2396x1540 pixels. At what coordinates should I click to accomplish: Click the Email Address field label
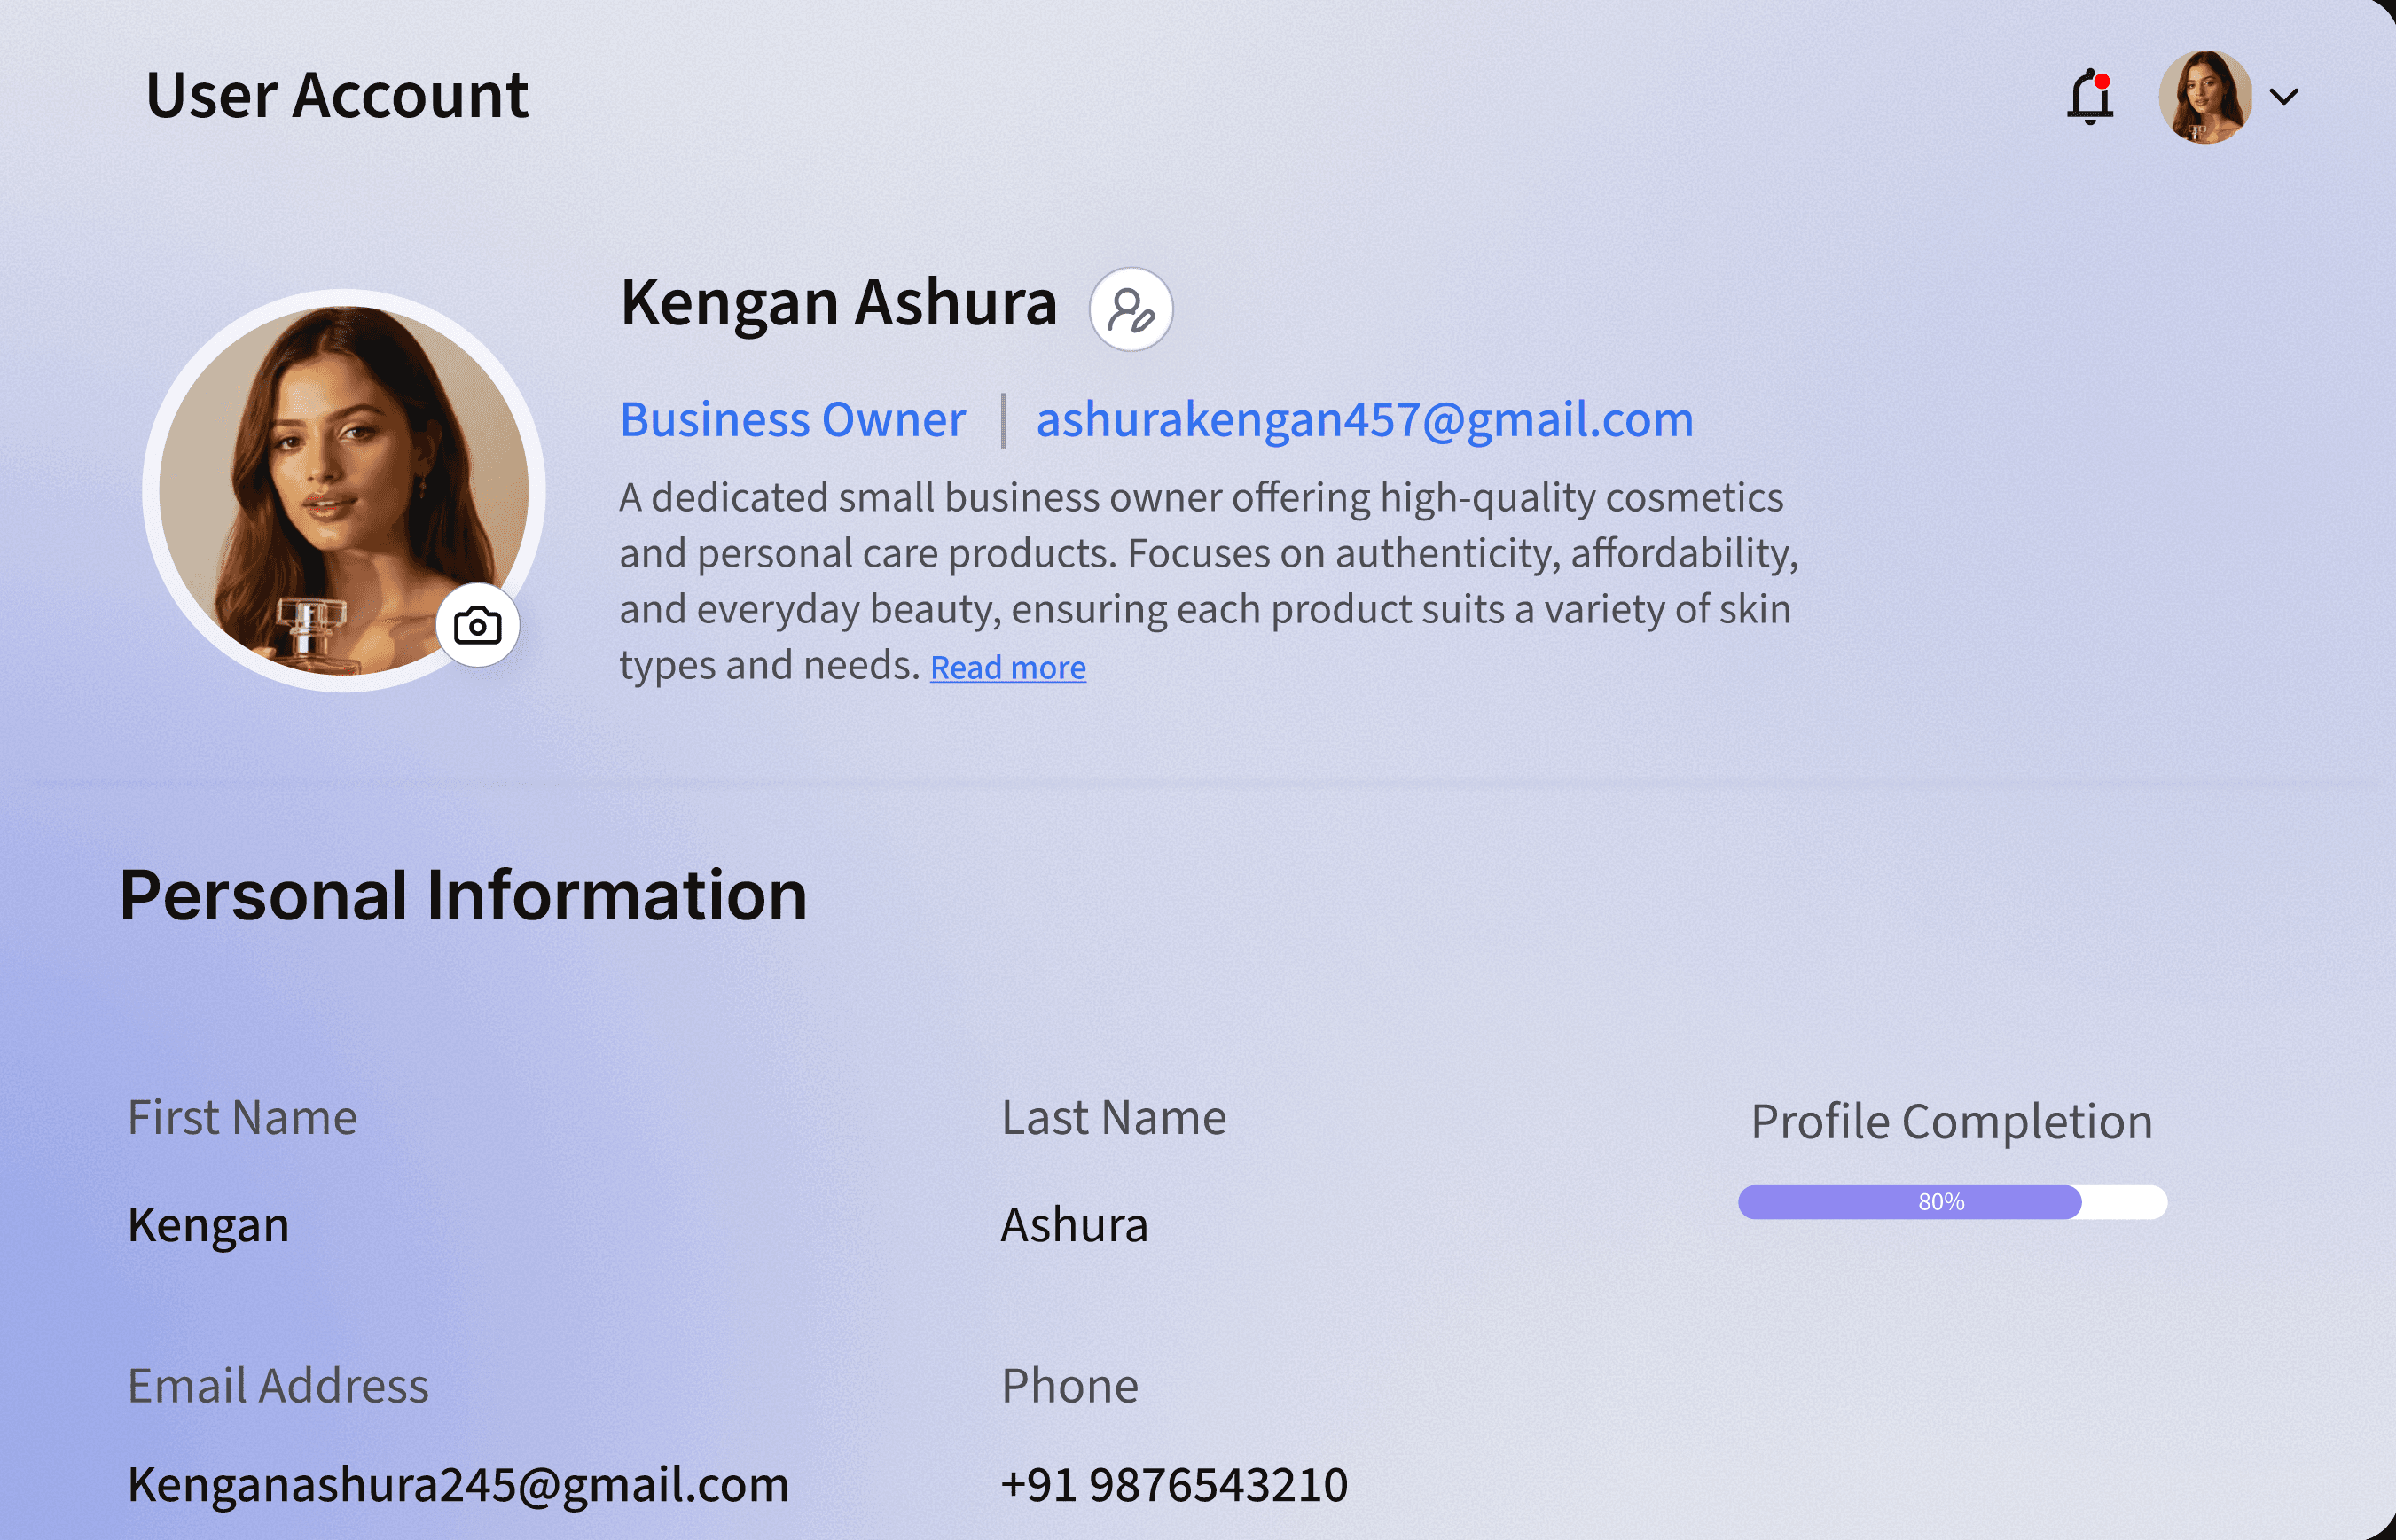pos(278,1385)
